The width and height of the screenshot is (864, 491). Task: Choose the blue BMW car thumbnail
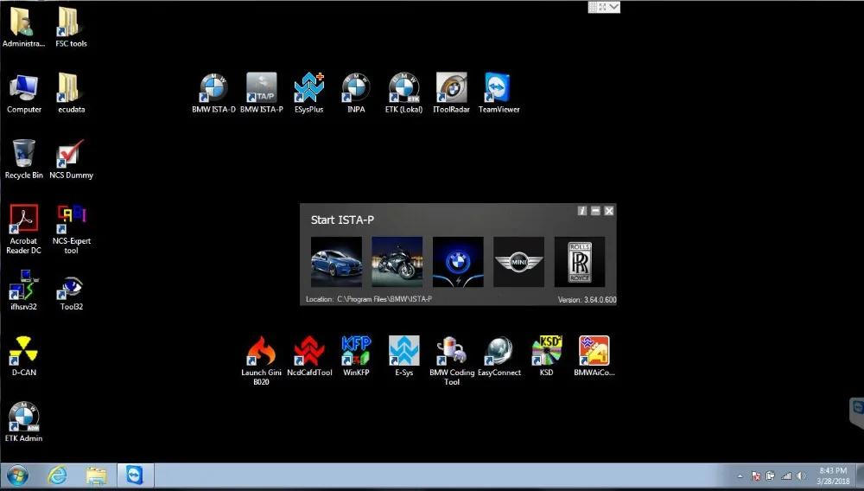[336, 262]
